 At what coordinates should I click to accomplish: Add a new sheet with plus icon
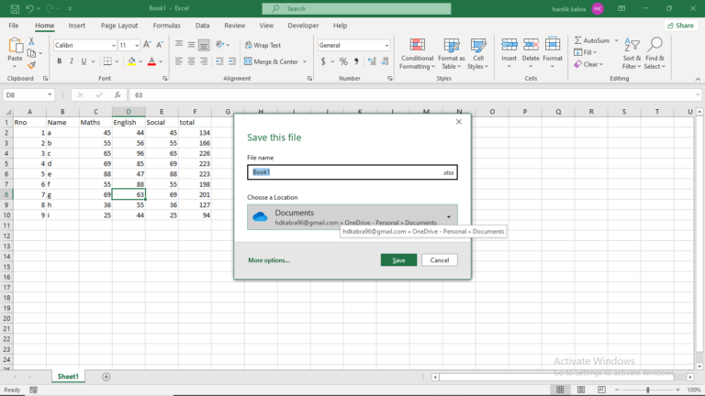pyautogui.click(x=106, y=377)
